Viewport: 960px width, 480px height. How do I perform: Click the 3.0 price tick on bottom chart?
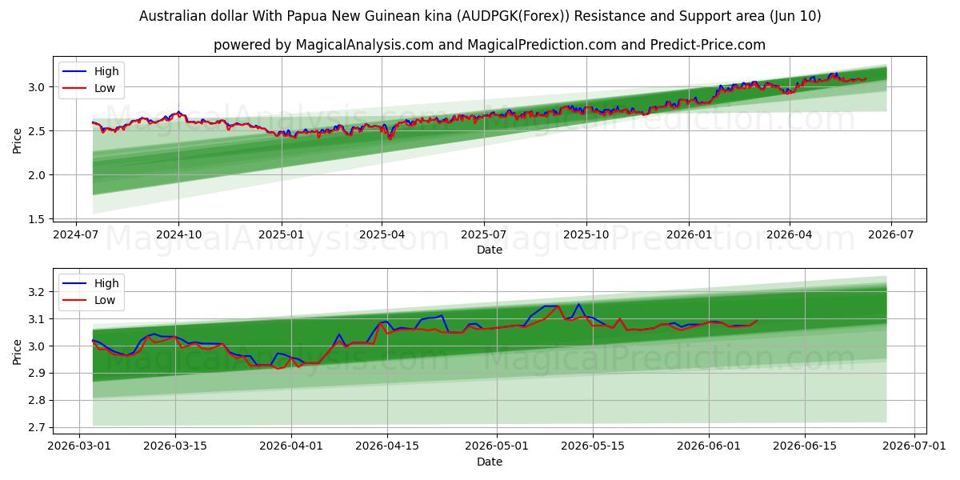(38, 346)
